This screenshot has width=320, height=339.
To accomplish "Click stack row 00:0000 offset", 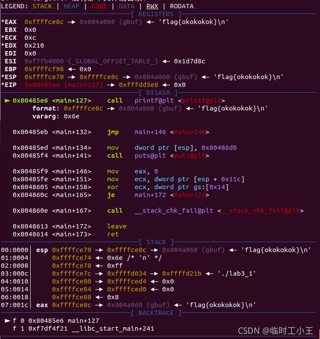I will pos(14,250).
